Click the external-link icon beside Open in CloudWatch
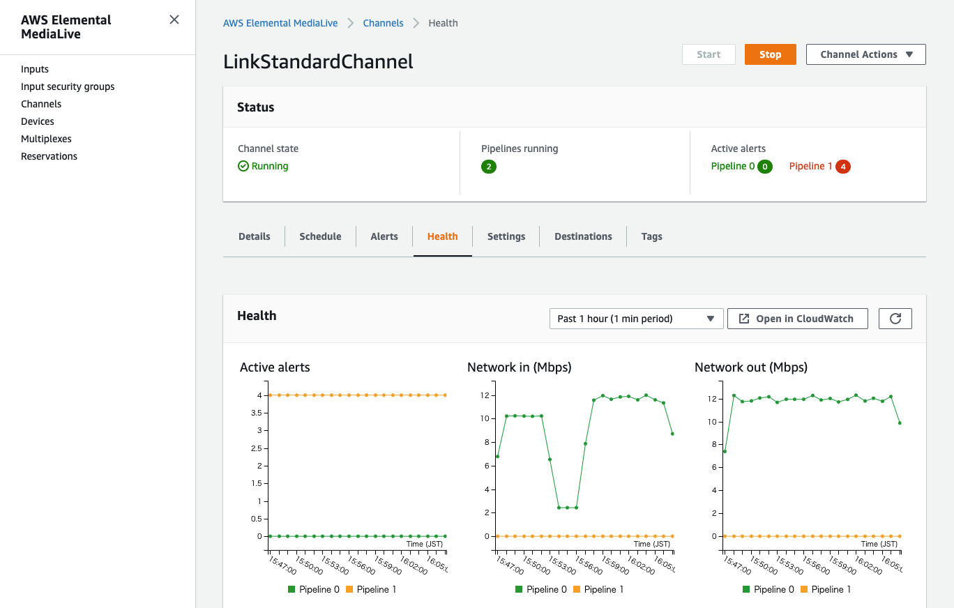Screen dimensions: 954x608 744,319
